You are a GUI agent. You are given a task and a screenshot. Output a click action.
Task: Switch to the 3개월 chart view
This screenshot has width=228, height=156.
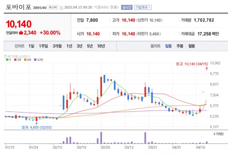[57, 46]
